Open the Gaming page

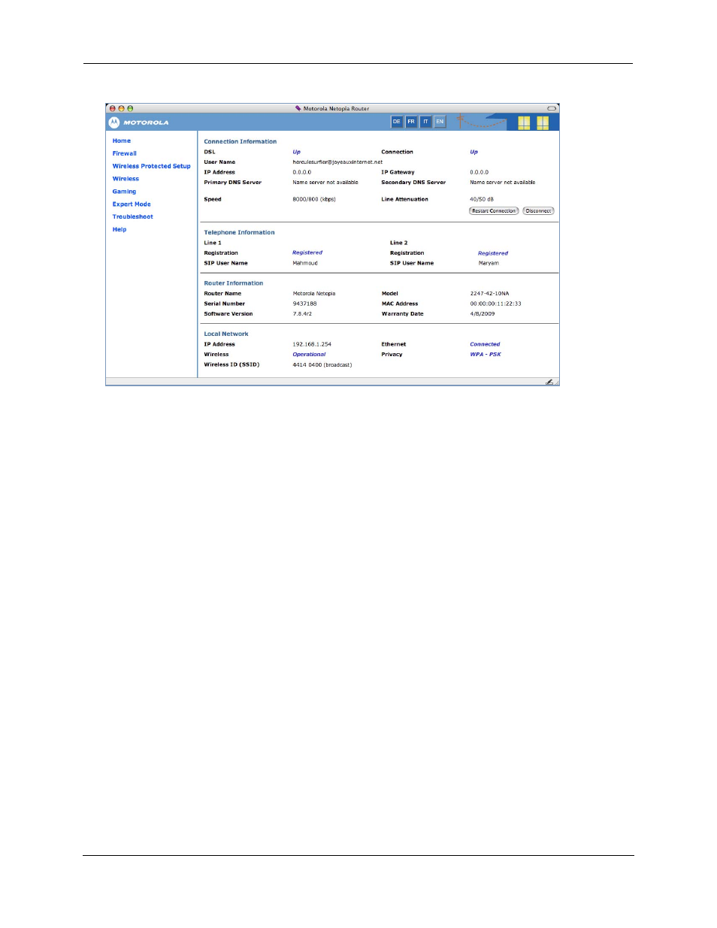(124, 192)
